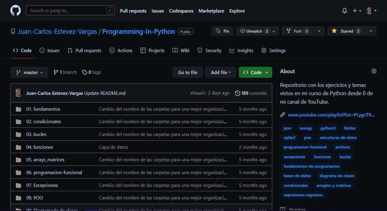
Task: Focus the Search or jump to field
Action: tap(70, 11)
